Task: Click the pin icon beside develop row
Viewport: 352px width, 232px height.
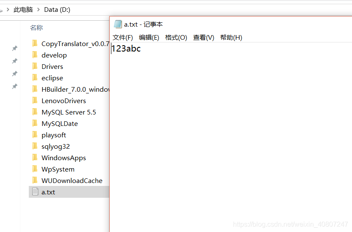Action: tap(14, 61)
